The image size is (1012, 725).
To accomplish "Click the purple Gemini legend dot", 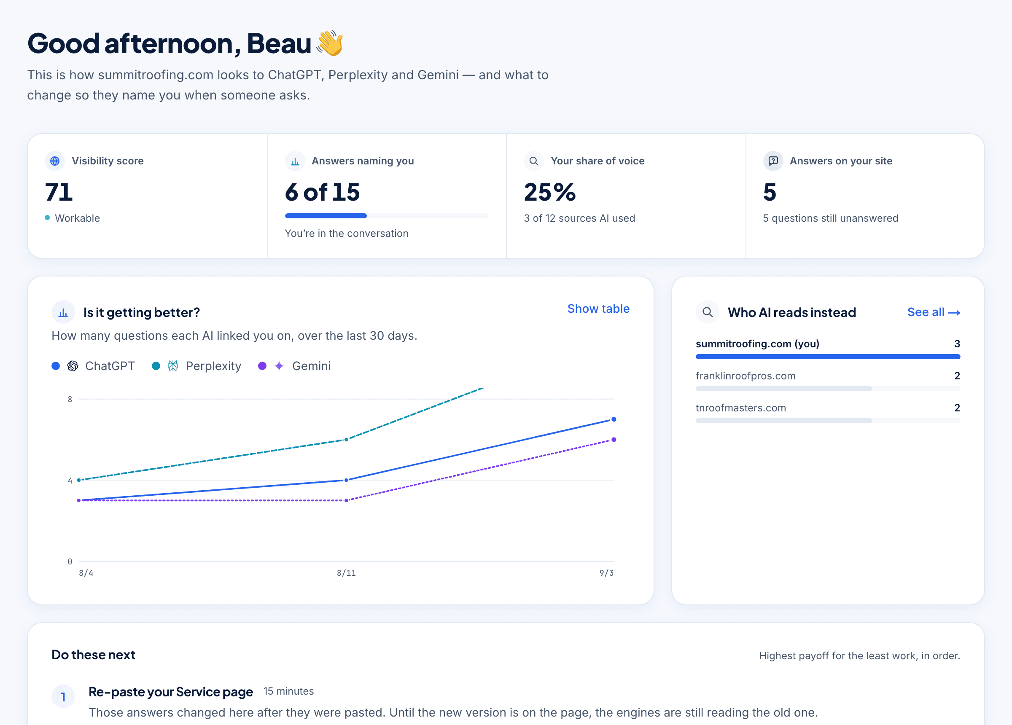I will [x=262, y=366].
